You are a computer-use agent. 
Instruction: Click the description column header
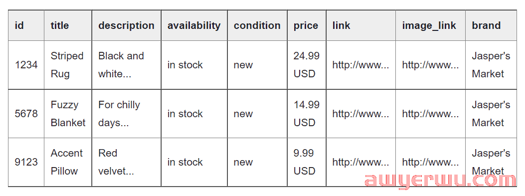pyautogui.click(x=126, y=25)
